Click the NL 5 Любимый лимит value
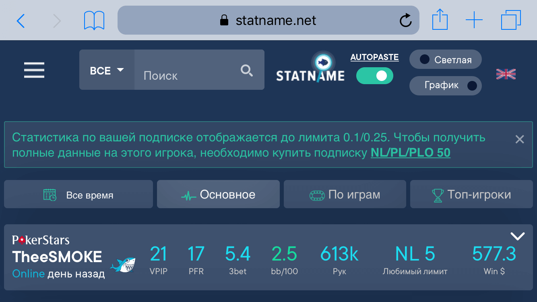 pos(415,254)
